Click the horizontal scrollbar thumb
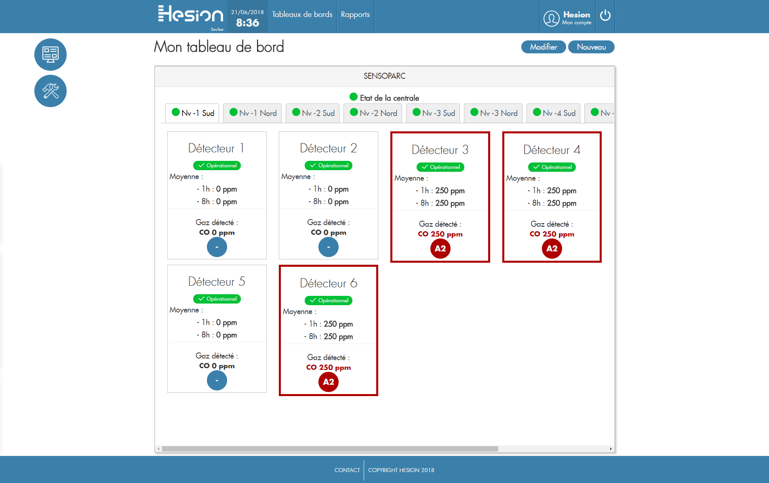Screen dimensions: 769x483 click(x=330, y=449)
